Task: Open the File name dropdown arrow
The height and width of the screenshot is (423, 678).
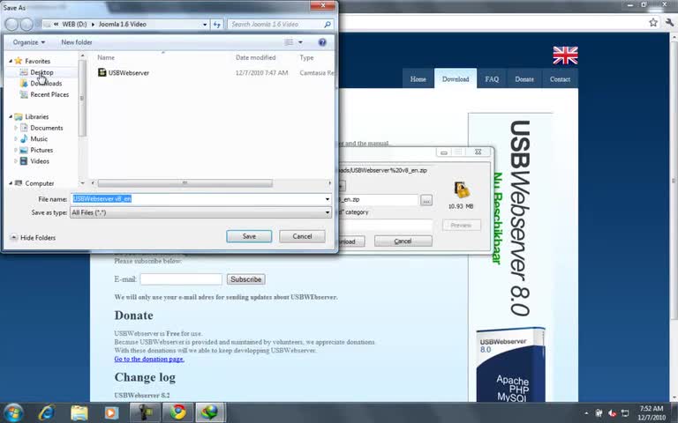Action: pos(328,199)
